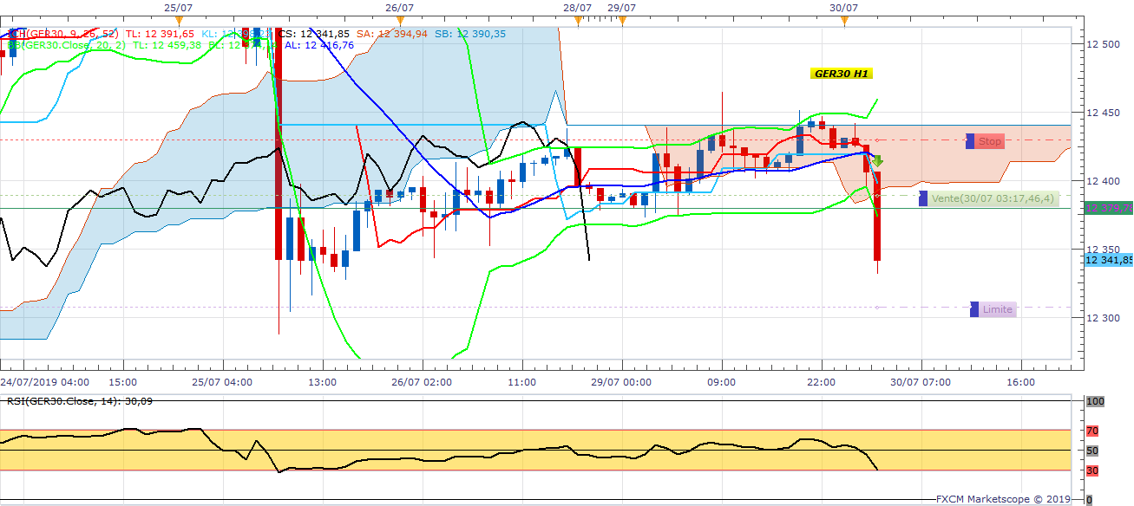Click the RSI 100 axis label
This screenshot has width=1134, height=506.
pos(1095,401)
